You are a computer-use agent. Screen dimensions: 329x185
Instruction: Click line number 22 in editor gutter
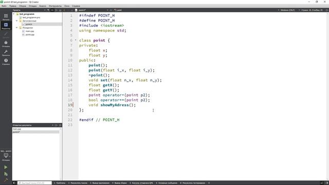70,120
